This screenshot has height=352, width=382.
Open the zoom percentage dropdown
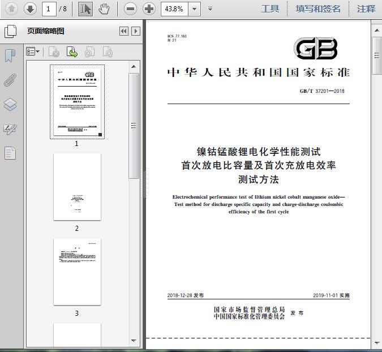click(x=195, y=9)
